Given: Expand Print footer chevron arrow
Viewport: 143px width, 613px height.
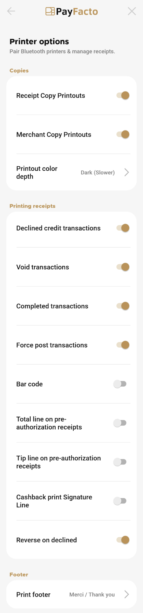Looking at the screenshot, I should (x=126, y=594).
